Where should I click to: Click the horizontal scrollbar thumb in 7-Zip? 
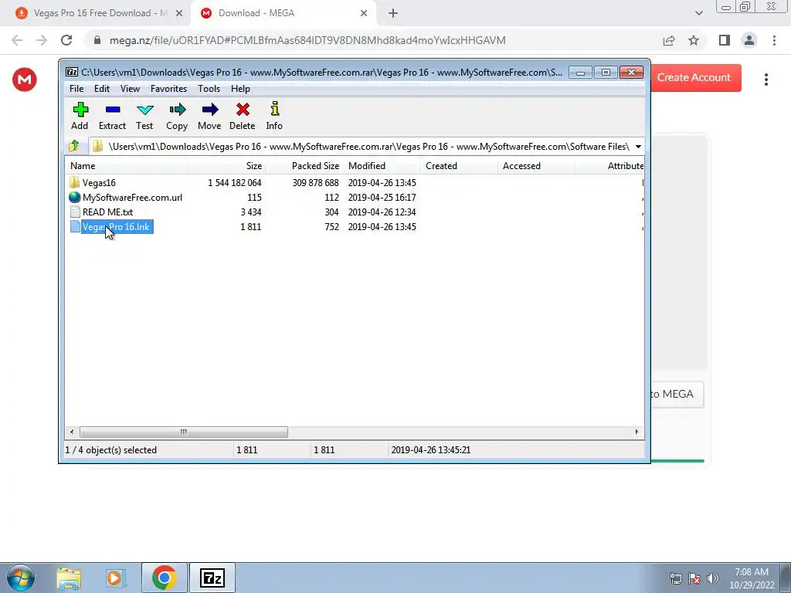click(x=184, y=432)
